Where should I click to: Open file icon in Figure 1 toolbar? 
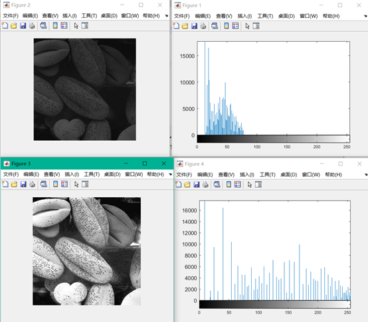(x=185, y=26)
